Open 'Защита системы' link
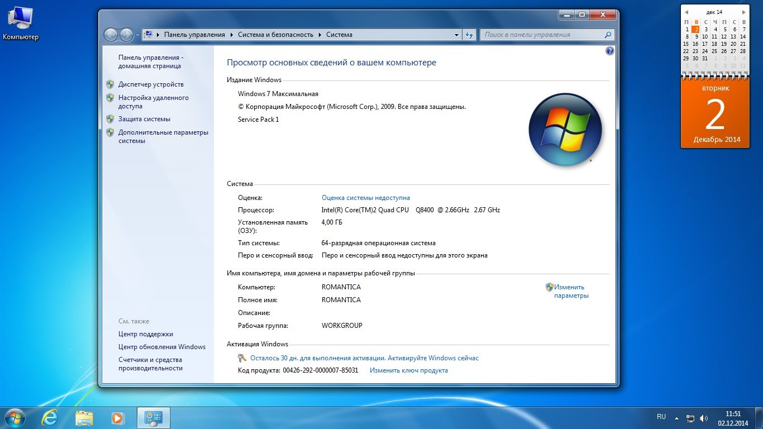Viewport: 763px width, 429px height. [144, 119]
